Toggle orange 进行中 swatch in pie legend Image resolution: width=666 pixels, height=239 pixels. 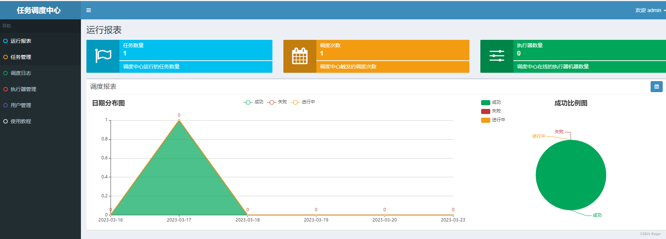(x=485, y=120)
